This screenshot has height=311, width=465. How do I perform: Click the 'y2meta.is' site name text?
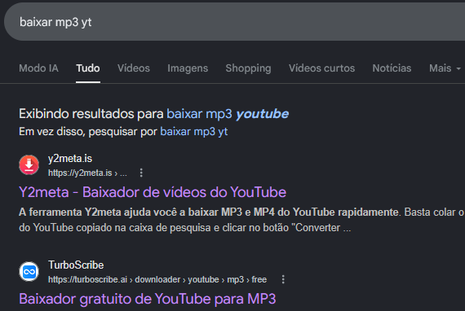70,159
